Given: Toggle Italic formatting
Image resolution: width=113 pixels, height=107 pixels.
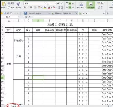Looking at the screenshot, I should [x=28, y=8].
